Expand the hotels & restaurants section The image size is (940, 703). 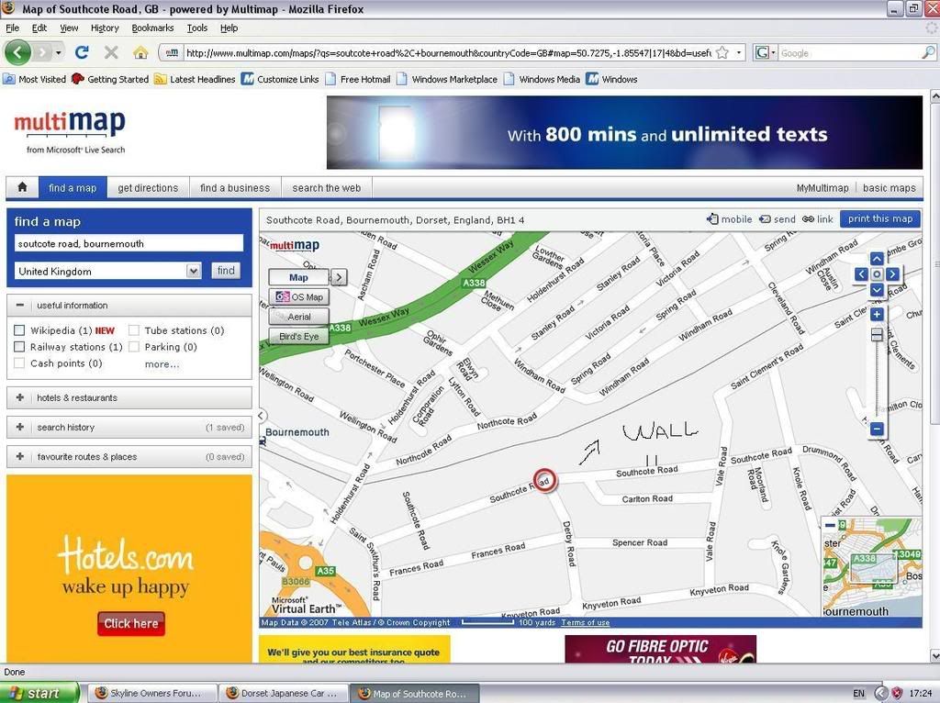click(x=20, y=397)
